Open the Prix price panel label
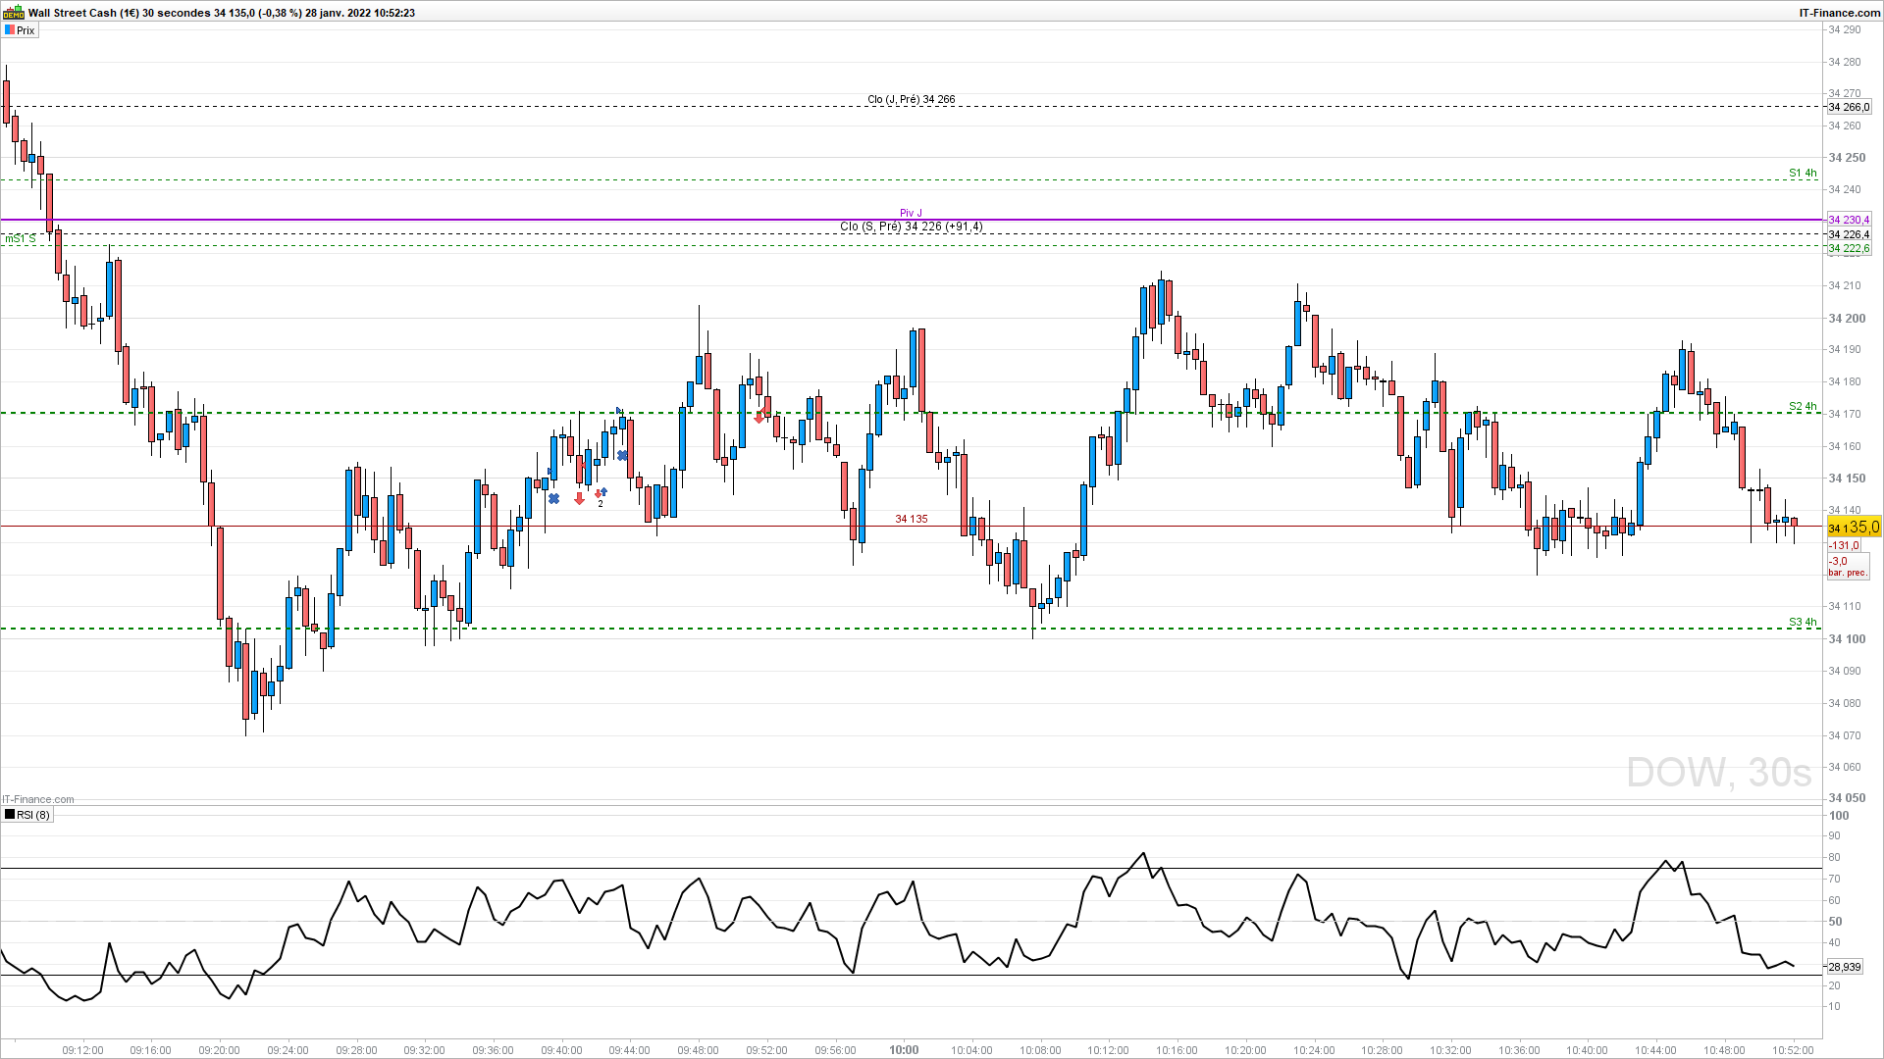 tap(26, 30)
